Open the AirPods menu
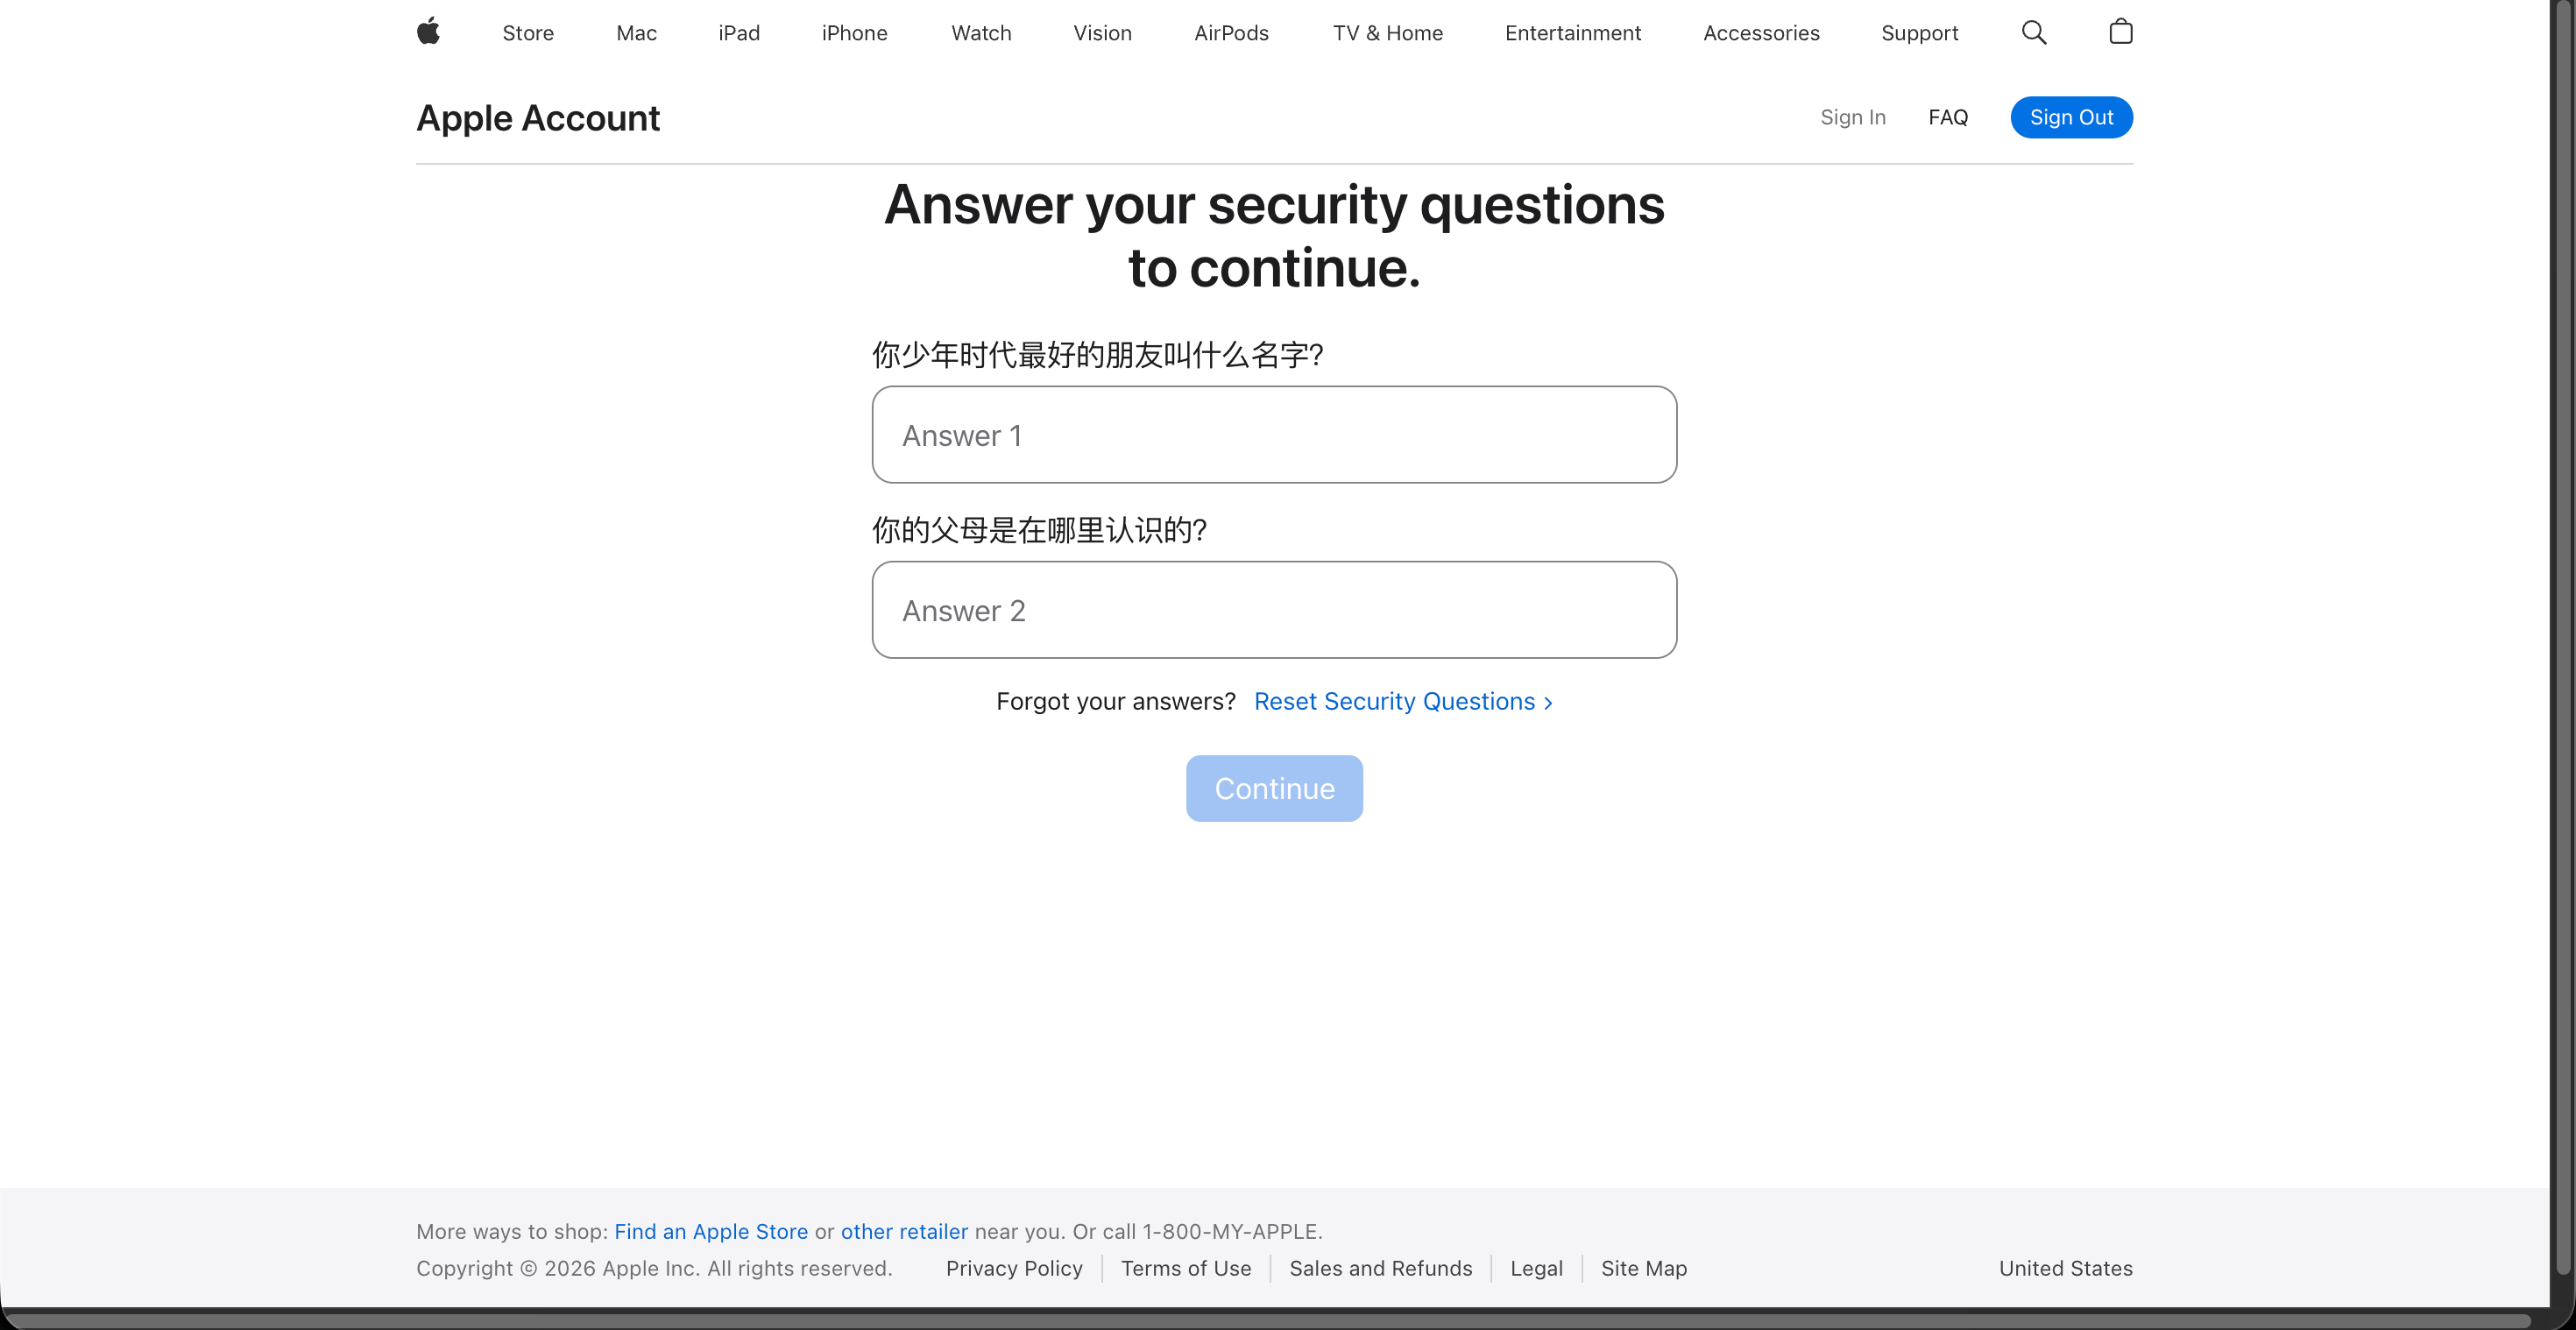The width and height of the screenshot is (2576, 1330). click(1231, 33)
